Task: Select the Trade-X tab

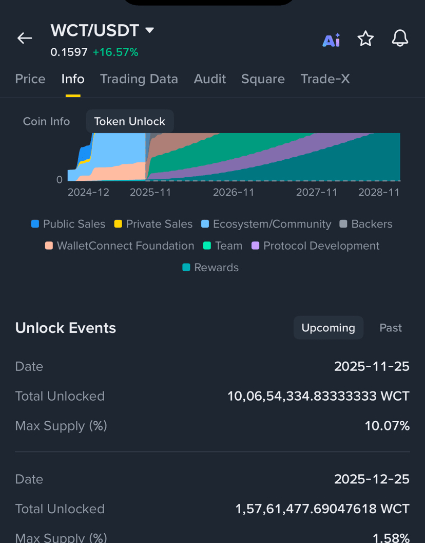Action: click(325, 79)
